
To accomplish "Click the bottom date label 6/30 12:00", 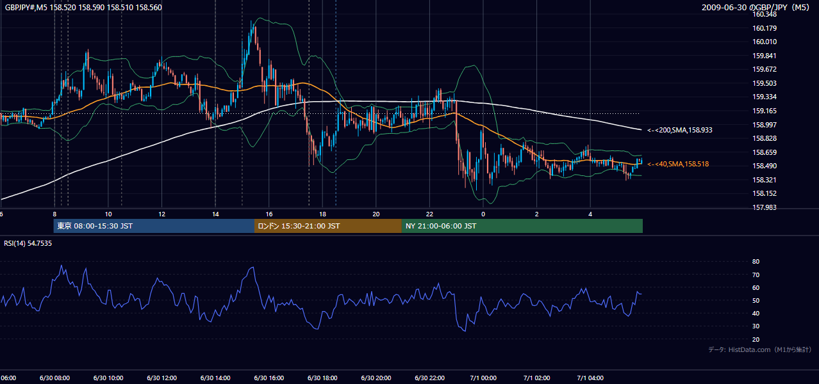I will coord(161,378).
